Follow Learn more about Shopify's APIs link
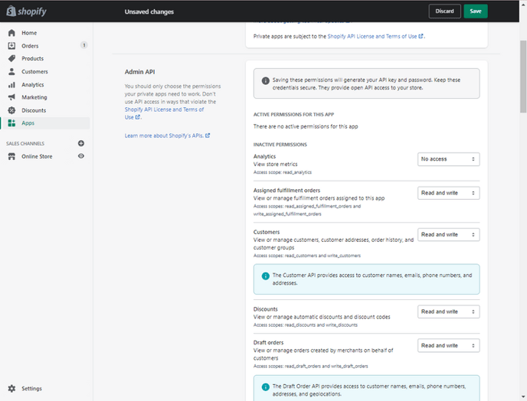The height and width of the screenshot is (401, 527). point(167,135)
